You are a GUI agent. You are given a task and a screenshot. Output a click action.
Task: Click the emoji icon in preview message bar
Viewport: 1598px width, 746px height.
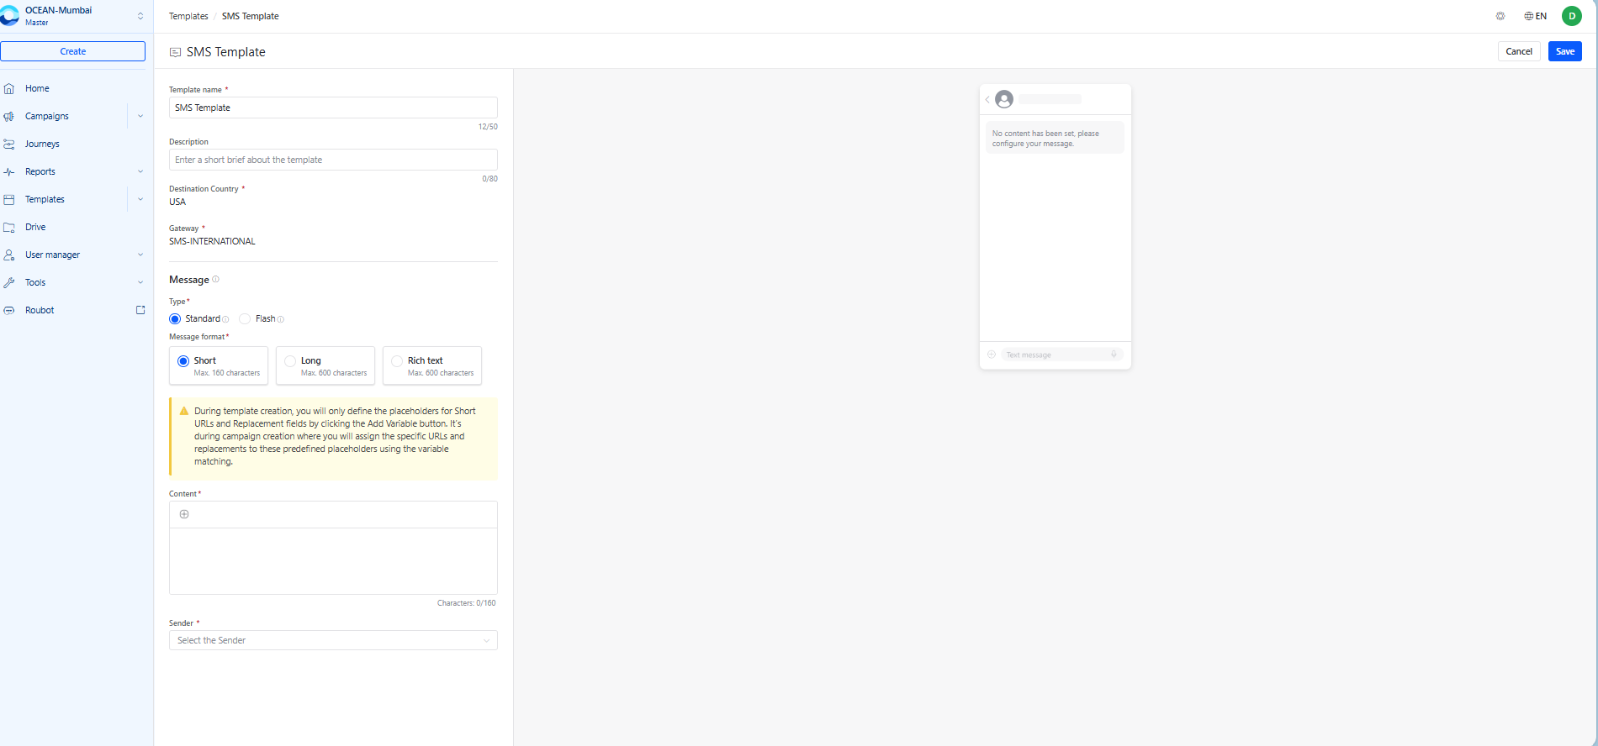992,355
